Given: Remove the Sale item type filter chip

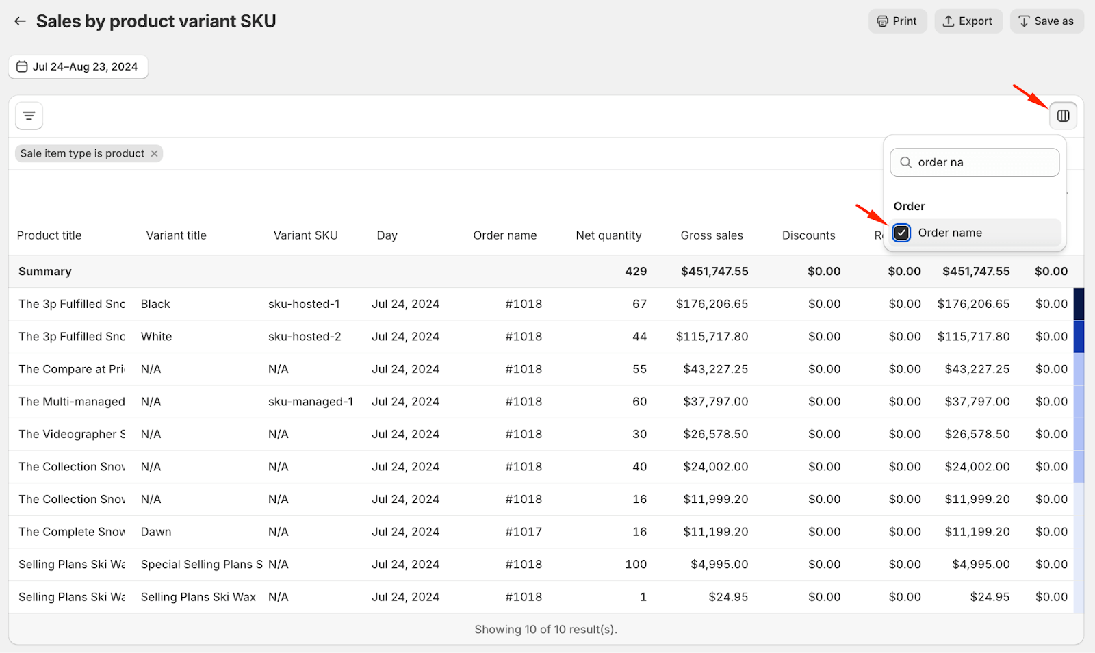Looking at the screenshot, I should pyautogui.click(x=155, y=153).
